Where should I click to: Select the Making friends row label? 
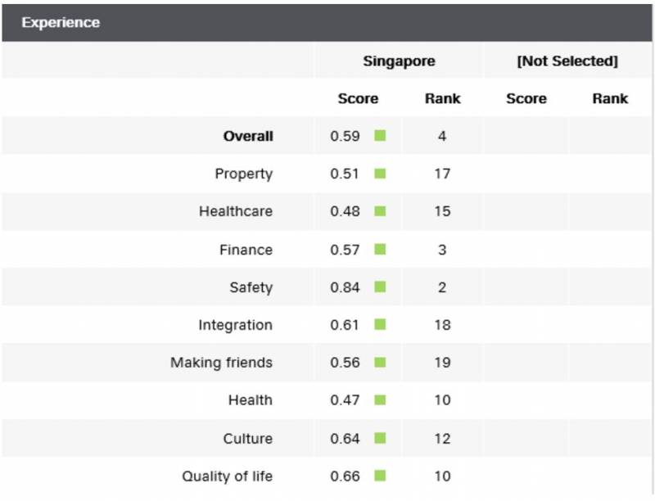[x=221, y=363]
